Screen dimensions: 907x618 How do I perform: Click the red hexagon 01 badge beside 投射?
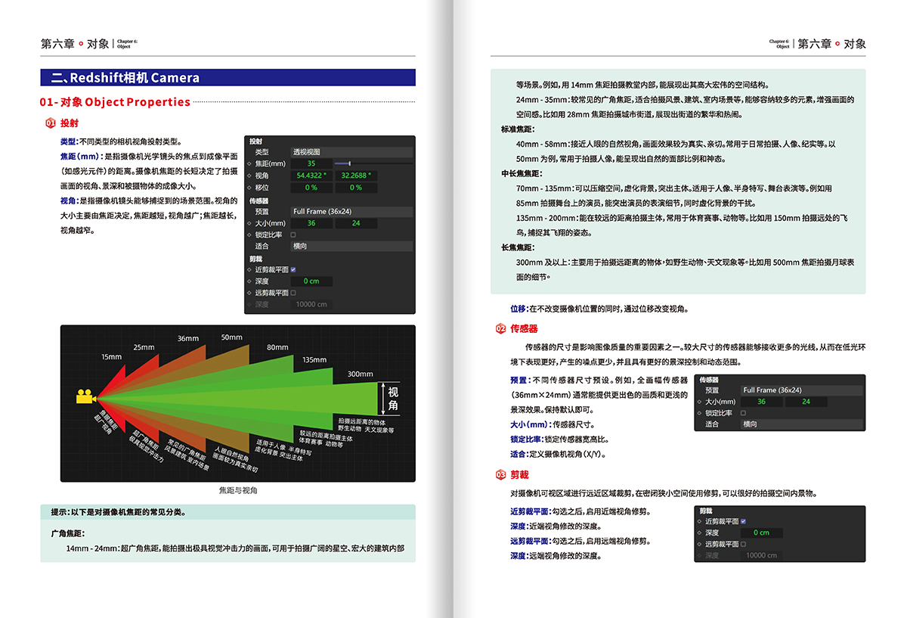tap(50, 123)
